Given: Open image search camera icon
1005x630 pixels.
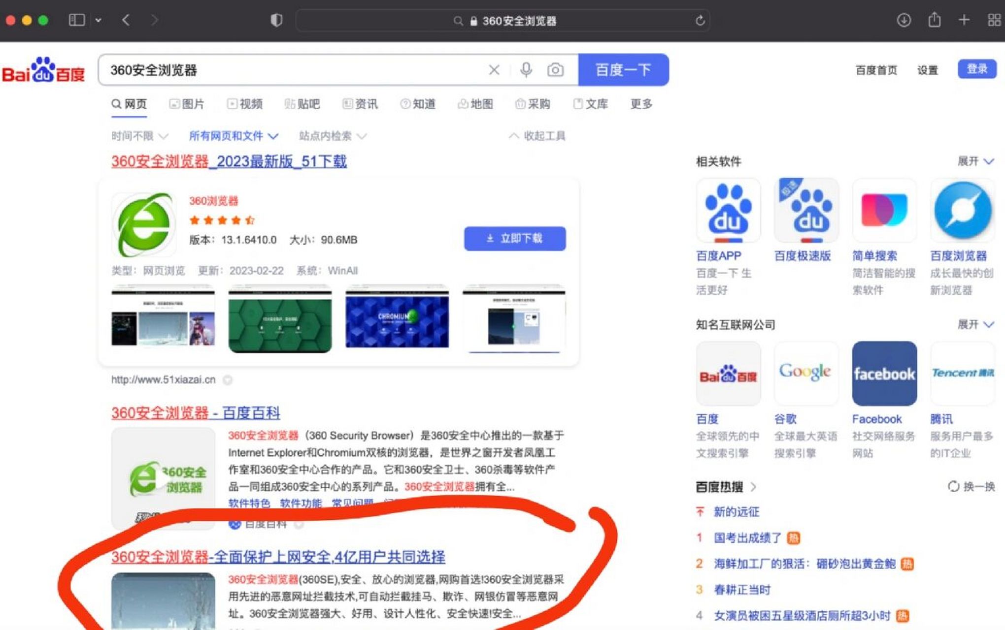Looking at the screenshot, I should 555,70.
